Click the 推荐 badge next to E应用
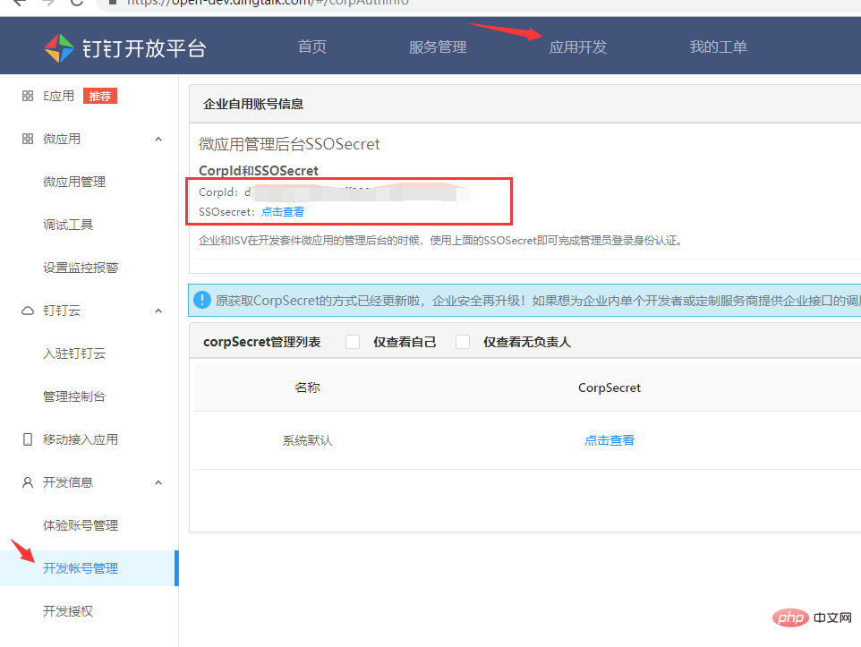This screenshot has height=647, width=861. (100, 96)
